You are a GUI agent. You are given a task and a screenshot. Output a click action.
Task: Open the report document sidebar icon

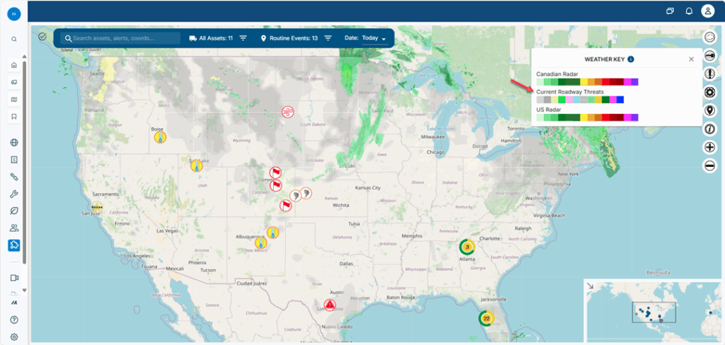tap(14, 159)
